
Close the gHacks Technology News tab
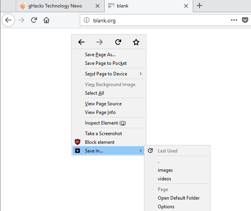pyautogui.click(x=97, y=6)
